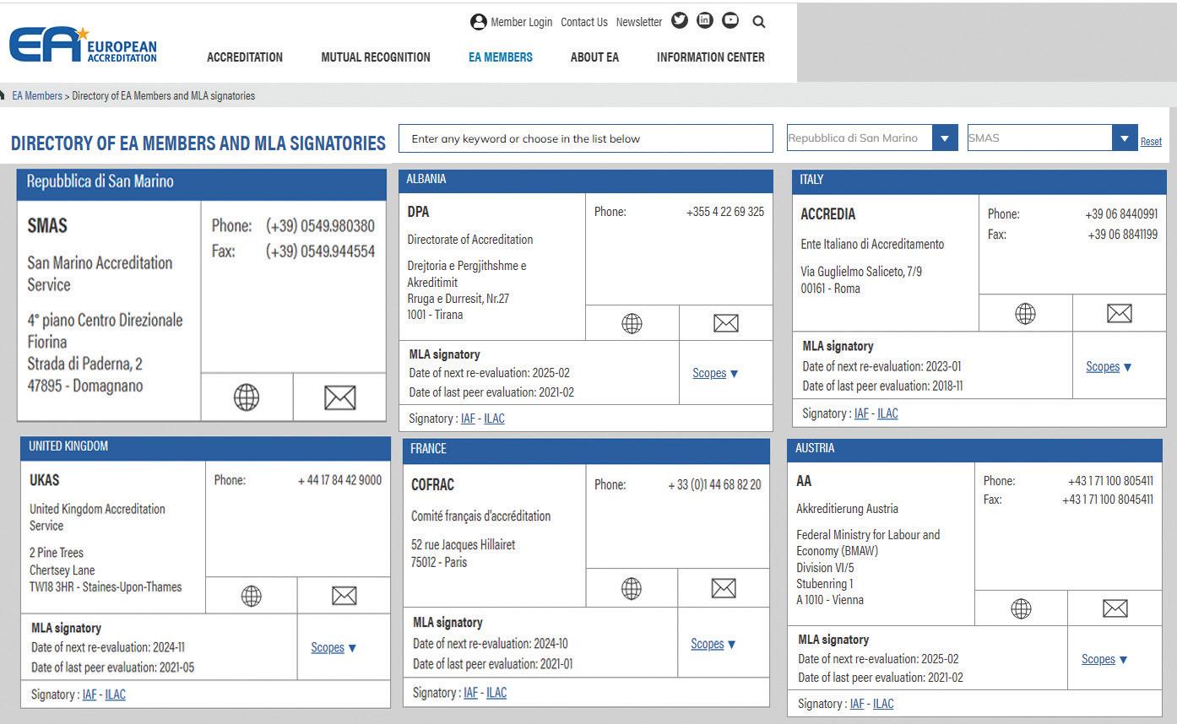
Task: Select AA Austria fax number +43 1 71 100 8045411
Action: [1108, 500]
